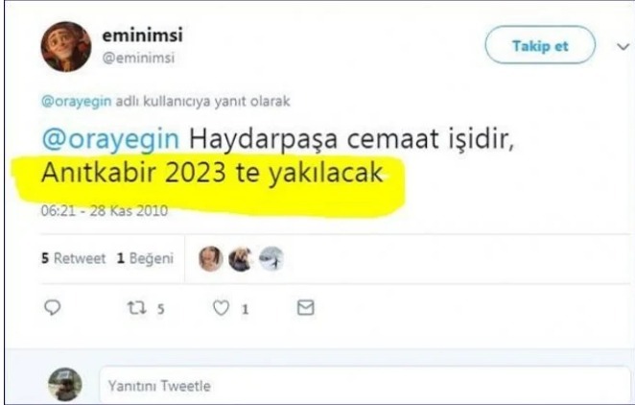
Task: Show the 5 Retweet list
Action: coord(73,258)
